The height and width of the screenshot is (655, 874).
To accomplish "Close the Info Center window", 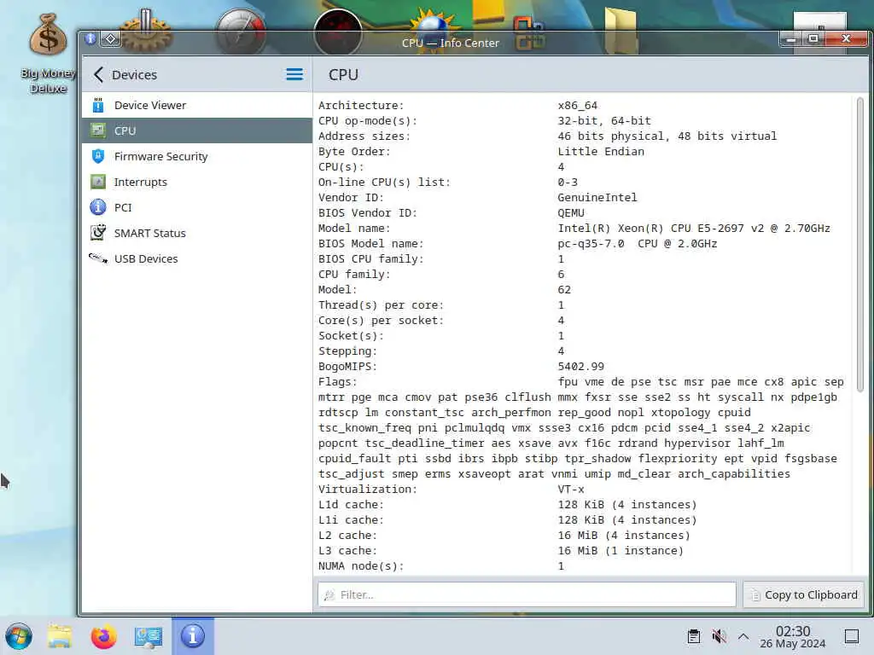I will point(846,38).
